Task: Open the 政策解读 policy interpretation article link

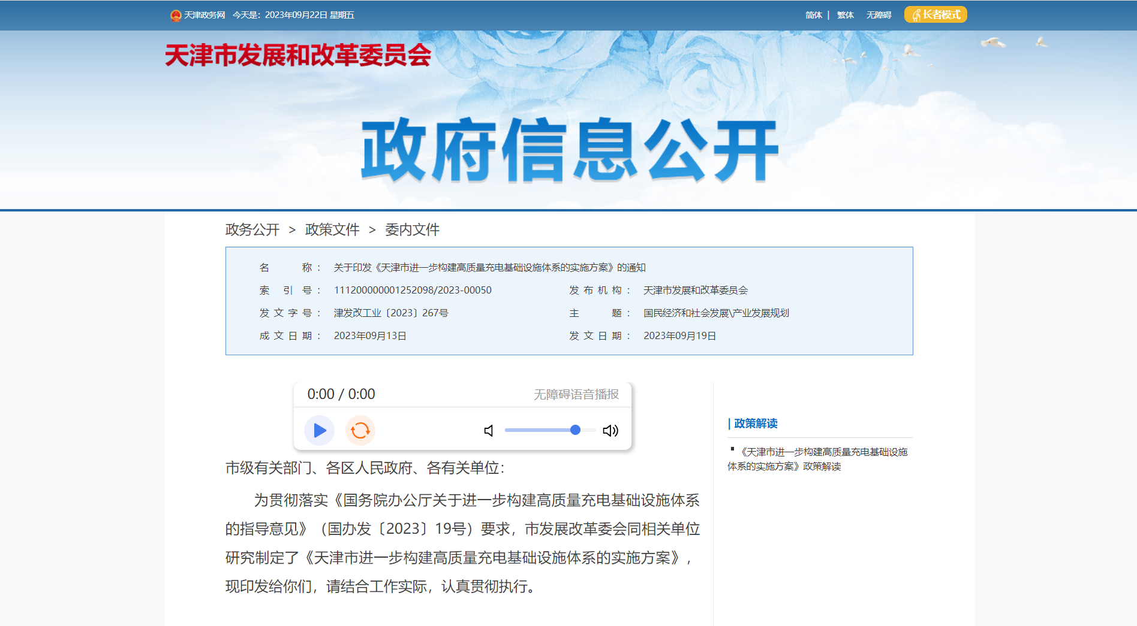Action: pos(819,459)
